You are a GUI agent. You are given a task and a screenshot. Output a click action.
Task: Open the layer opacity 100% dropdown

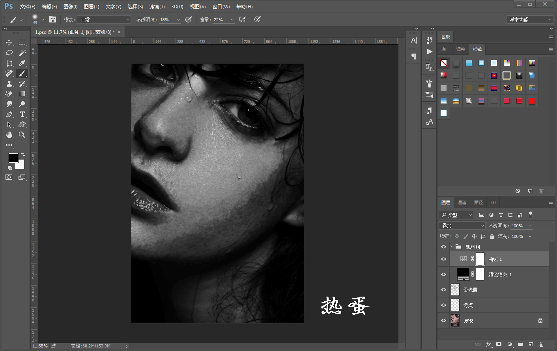click(530, 226)
